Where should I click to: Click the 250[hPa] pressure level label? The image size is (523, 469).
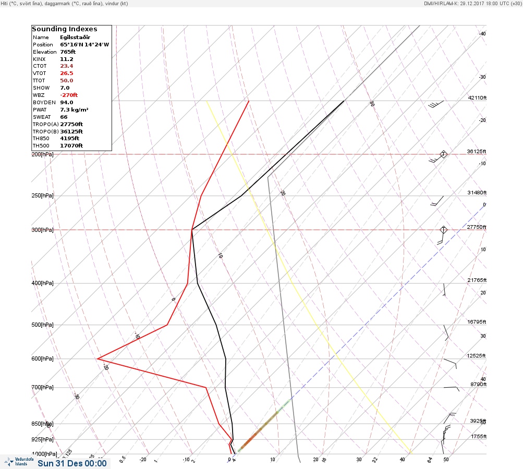(42, 195)
